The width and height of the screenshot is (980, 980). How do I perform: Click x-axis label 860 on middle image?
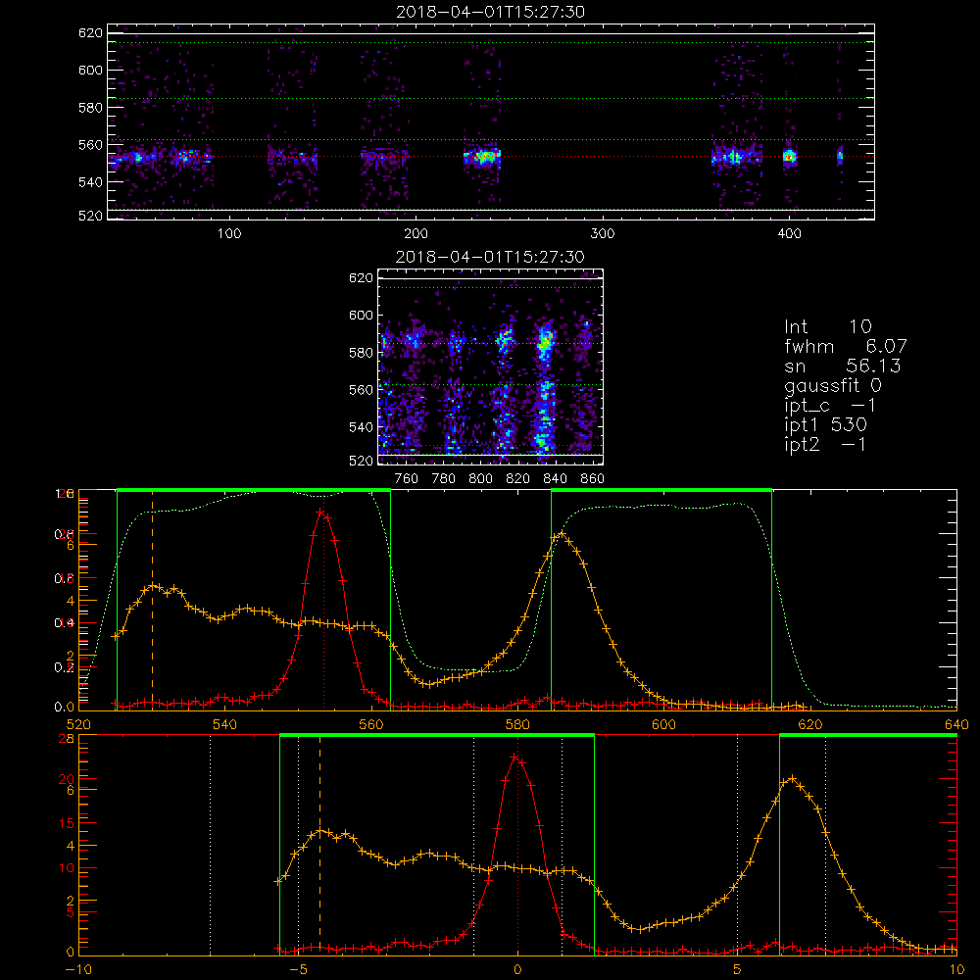592,479
